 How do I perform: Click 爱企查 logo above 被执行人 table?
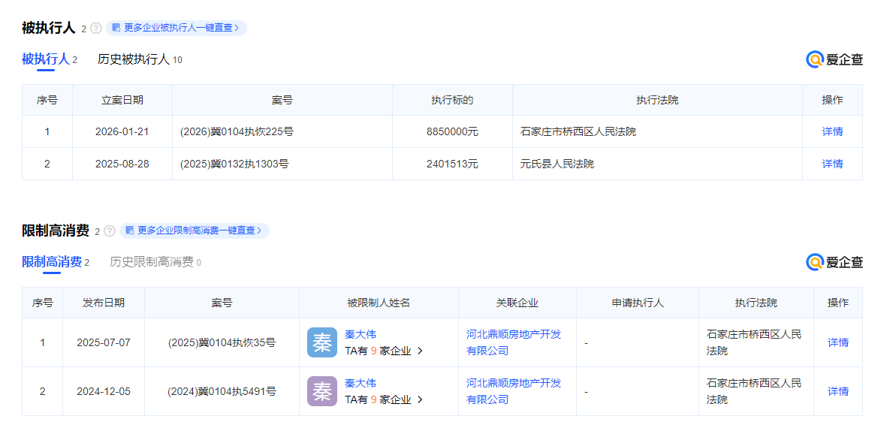click(x=834, y=60)
